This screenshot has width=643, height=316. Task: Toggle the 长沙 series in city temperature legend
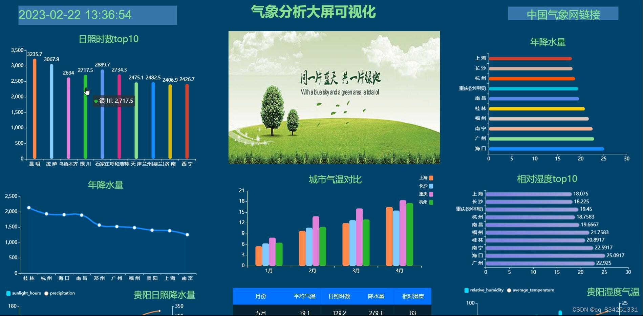[426, 186]
